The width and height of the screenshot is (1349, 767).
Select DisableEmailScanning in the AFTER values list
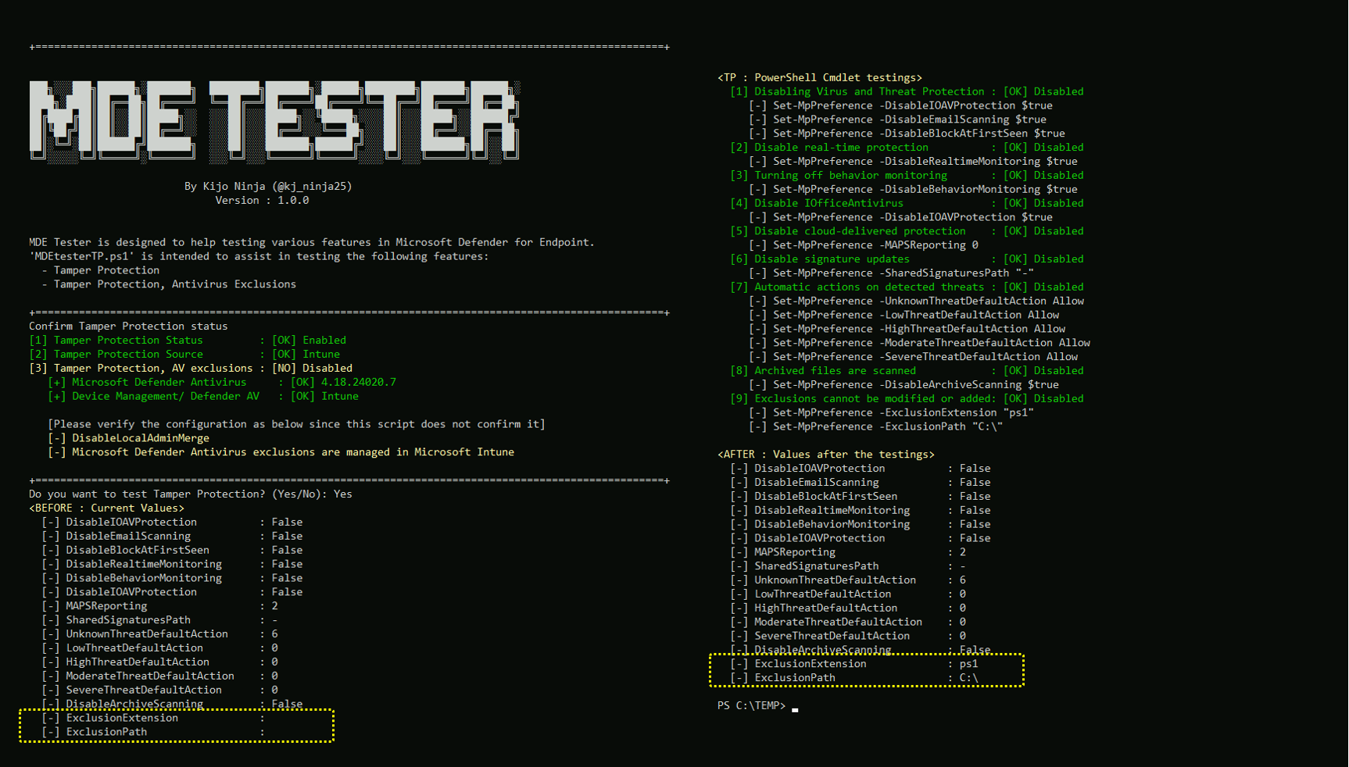860,483
